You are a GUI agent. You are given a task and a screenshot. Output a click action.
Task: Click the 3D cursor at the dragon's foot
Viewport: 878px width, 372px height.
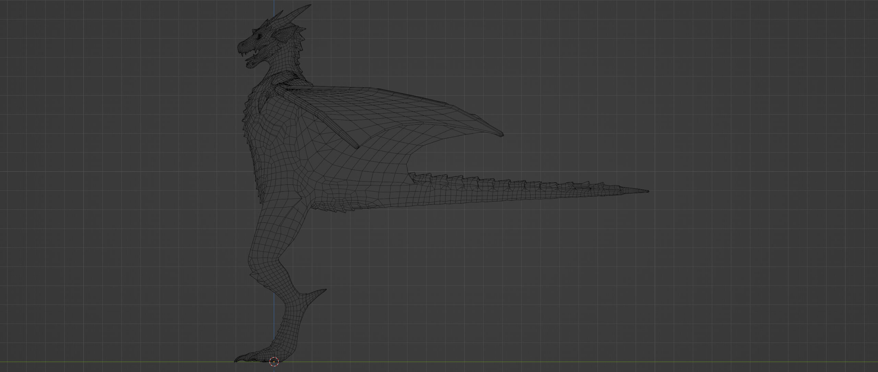(x=274, y=361)
